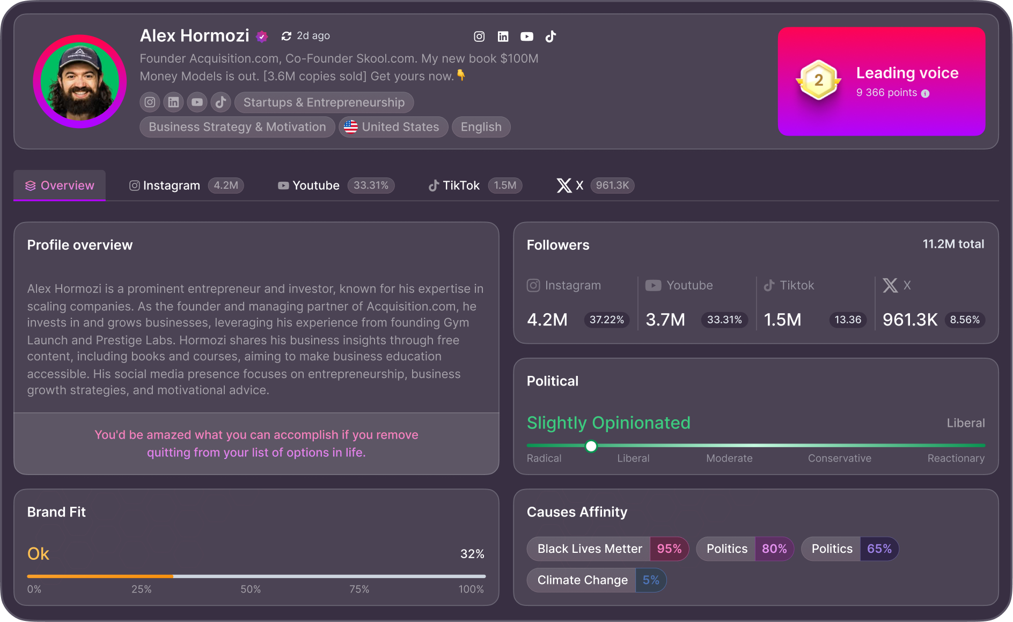Switch to the TikTok tab
The image size is (1013, 622).
tap(475, 186)
